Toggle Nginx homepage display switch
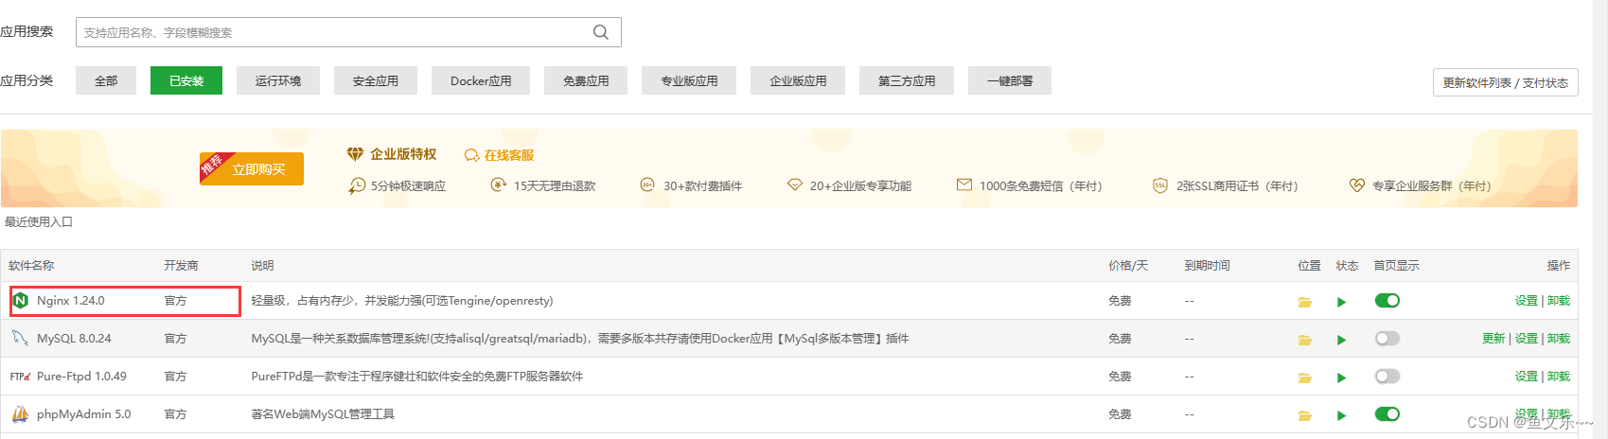The height and width of the screenshot is (439, 1608). [x=1387, y=301]
